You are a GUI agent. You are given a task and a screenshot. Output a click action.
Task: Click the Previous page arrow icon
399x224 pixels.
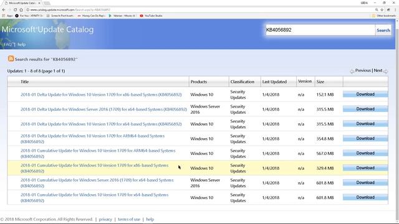352,72
